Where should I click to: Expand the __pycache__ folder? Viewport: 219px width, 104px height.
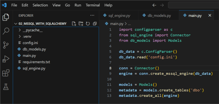point(20,30)
